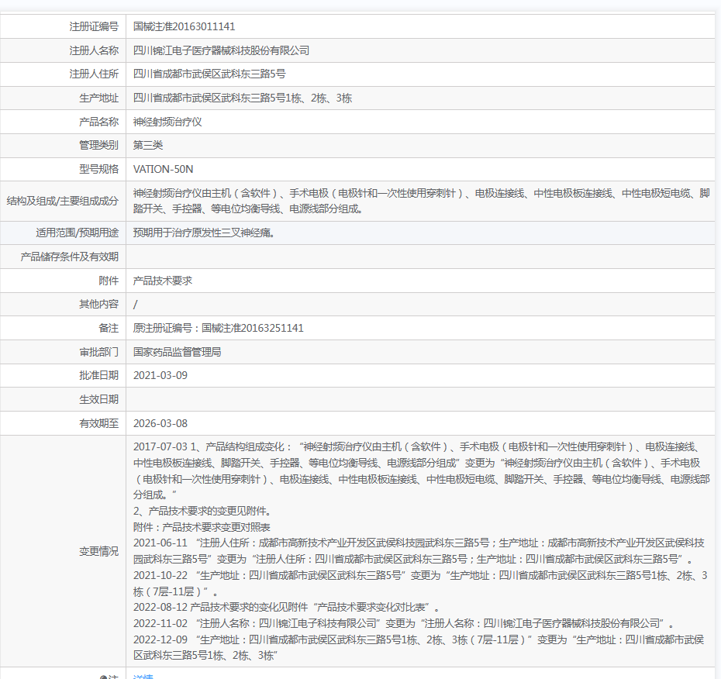The height and width of the screenshot is (679, 721).
Task: Select address 四川省成都市武侯区武科东三路5号 in the 注册人住所 row
Action: (209, 74)
